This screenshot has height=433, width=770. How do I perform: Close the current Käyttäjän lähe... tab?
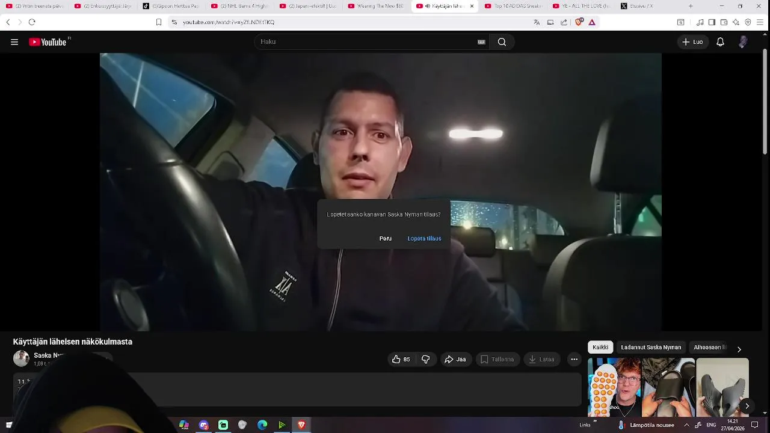(x=472, y=6)
